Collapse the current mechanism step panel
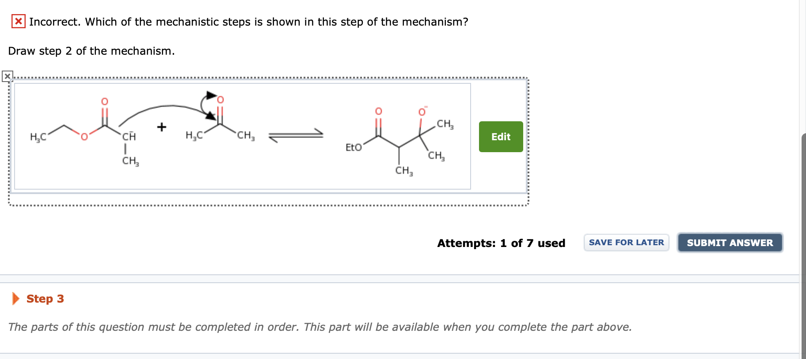Viewport: 806px width, 359px height. [7, 76]
